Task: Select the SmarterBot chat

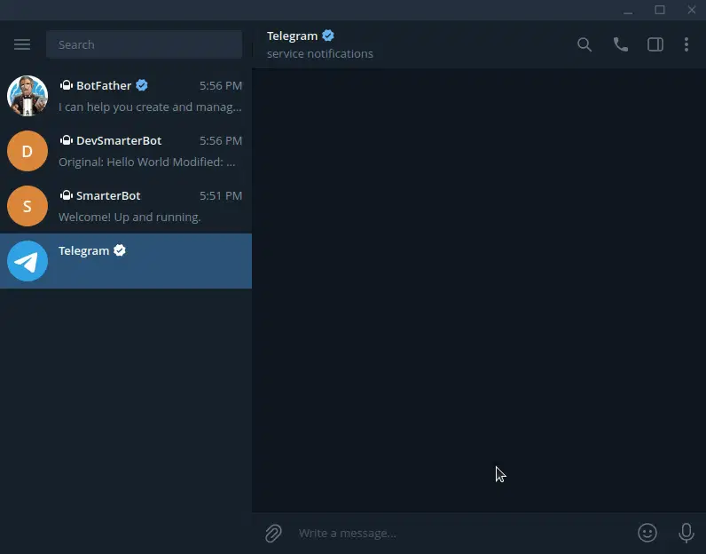Action: coord(126,206)
